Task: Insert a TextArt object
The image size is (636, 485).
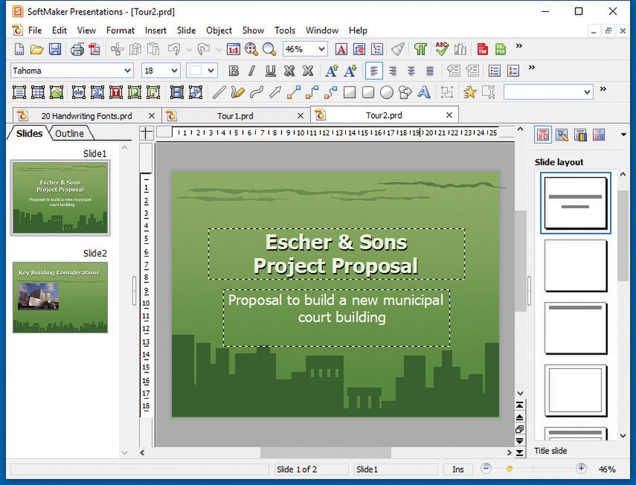Action: pyautogui.click(x=424, y=92)
